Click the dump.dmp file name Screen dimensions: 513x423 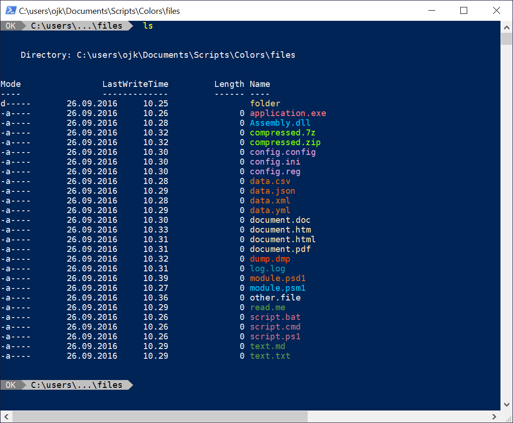(270, 259)
